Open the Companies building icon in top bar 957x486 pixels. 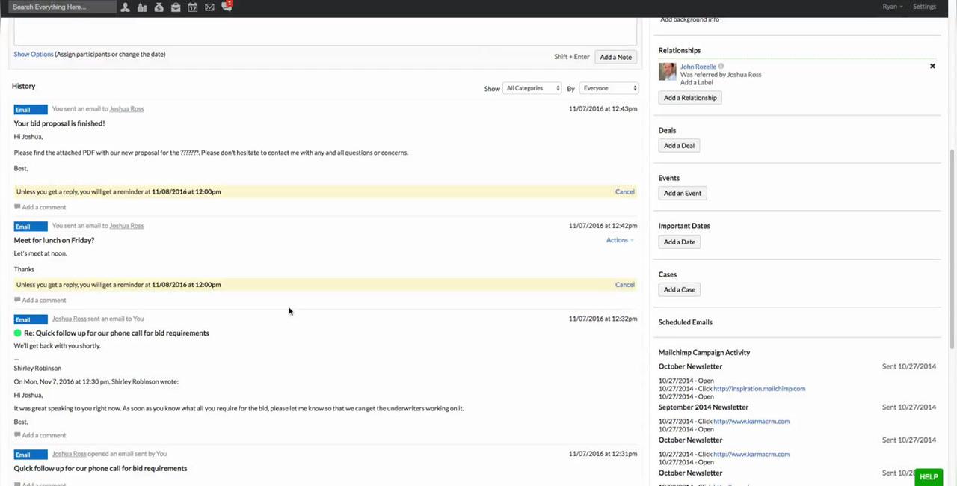[142, 7]
